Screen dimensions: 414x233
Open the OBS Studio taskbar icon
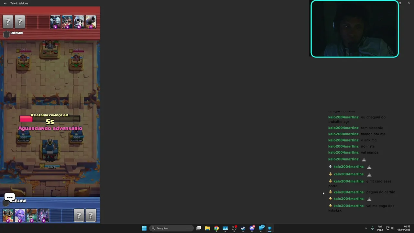tap(234, 228)
